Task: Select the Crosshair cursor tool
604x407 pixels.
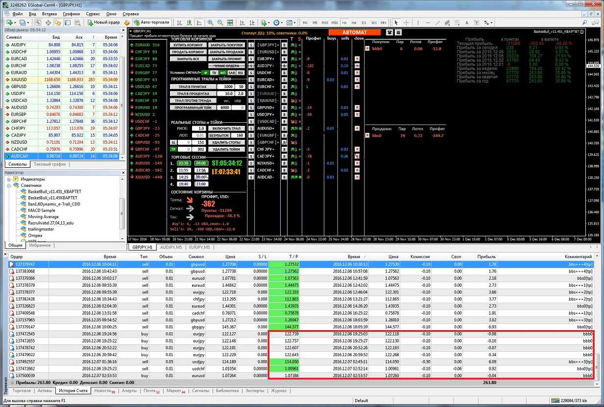Action: (407, 23)
